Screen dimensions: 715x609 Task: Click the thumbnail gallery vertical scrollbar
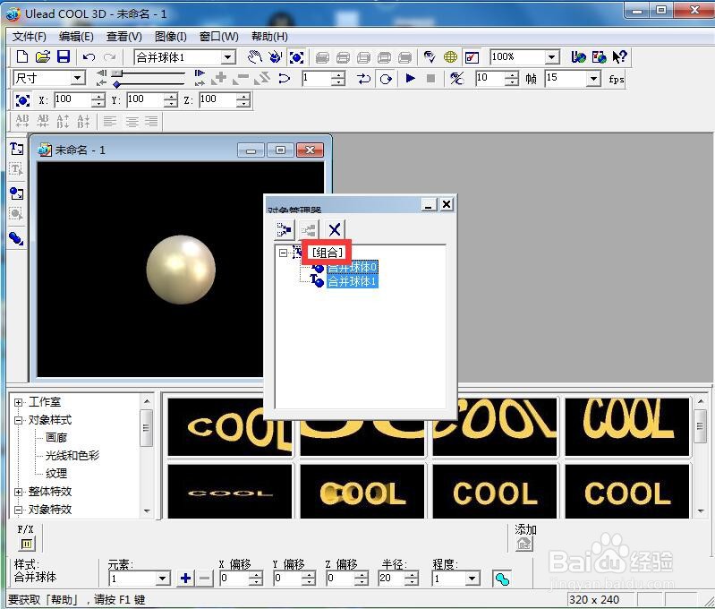pos(701,457)
